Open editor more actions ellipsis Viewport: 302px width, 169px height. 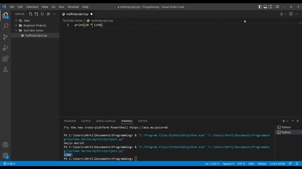(x=297, y=14)
